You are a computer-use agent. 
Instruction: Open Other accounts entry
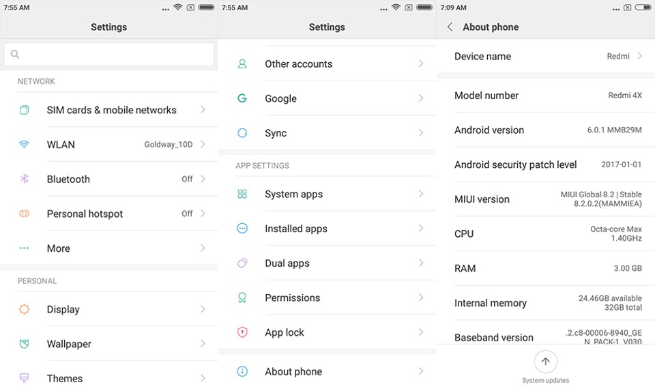click(x=327, y=64)
